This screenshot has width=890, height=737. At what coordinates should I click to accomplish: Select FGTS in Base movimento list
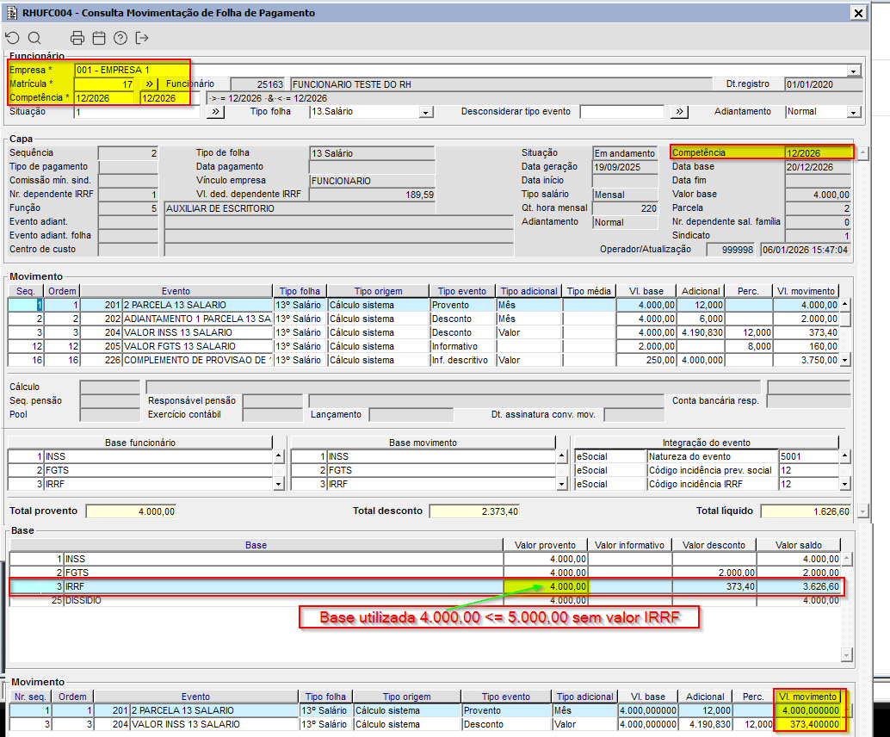pyautogui.click(x=423, y=470)
